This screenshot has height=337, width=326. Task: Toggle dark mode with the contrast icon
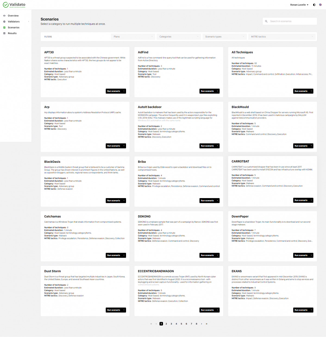[314, 5]
